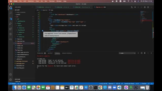
Task: Open tsconfig.json file
Action: (20, 68)
